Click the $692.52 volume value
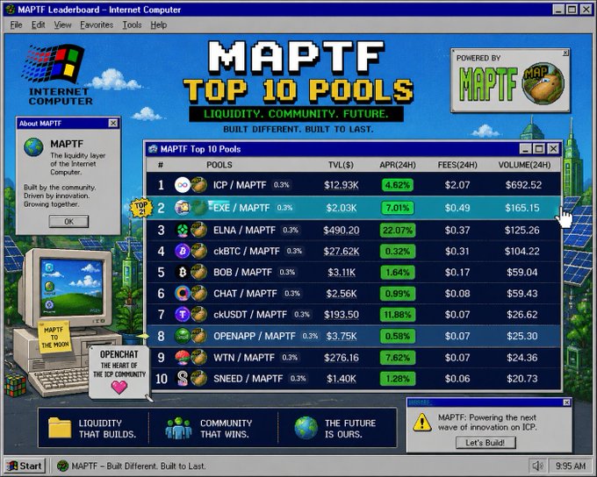 [523, 185]
